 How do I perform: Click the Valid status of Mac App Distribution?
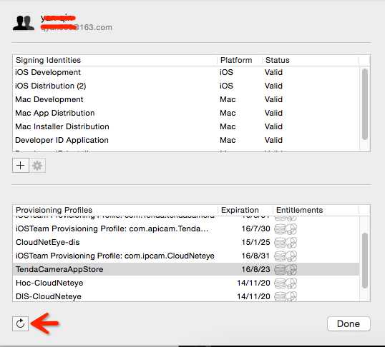(x=273, y=113)
